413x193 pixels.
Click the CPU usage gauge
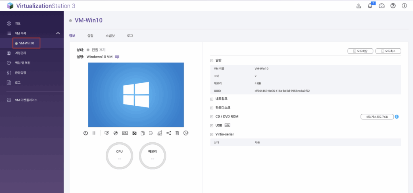[119, 156]
